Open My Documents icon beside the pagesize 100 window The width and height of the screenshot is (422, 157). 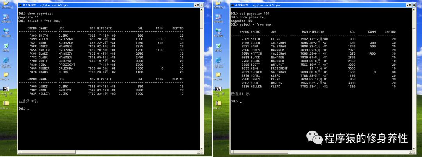[x=218, y=3]
